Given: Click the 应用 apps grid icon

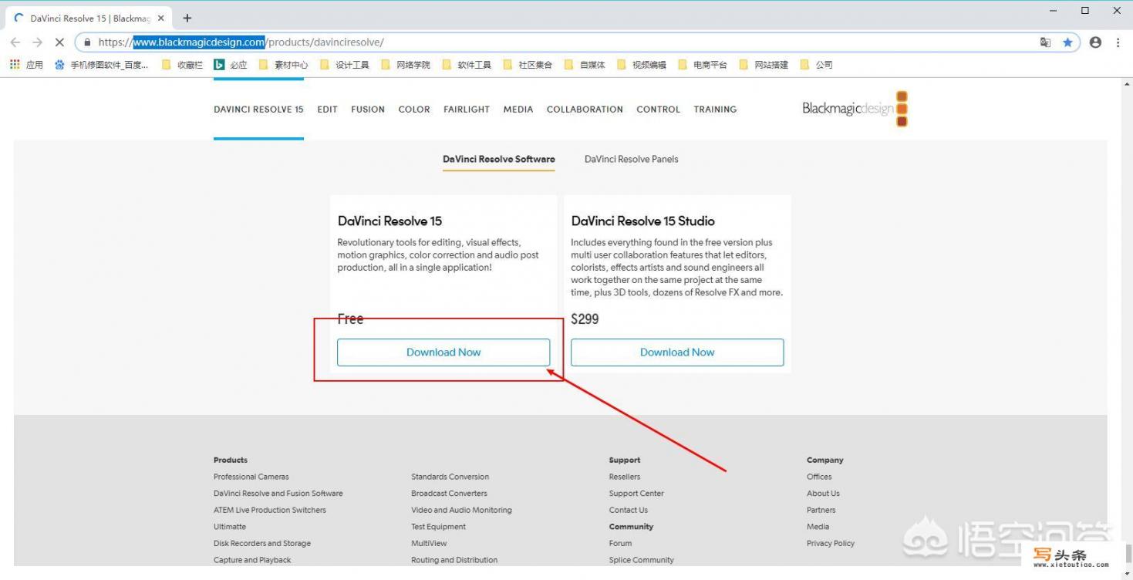Looking at the screenshot, I should (x=15, y=65).
